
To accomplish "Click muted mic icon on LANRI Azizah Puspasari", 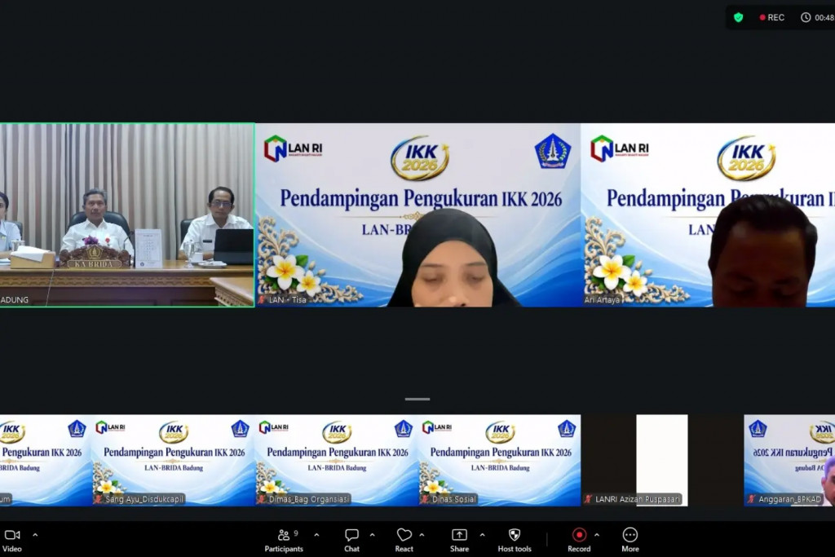I will click(x=589, y=499).
